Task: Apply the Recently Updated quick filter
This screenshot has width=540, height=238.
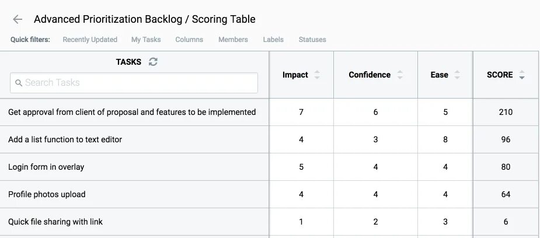Action: [x=90, y=40]
